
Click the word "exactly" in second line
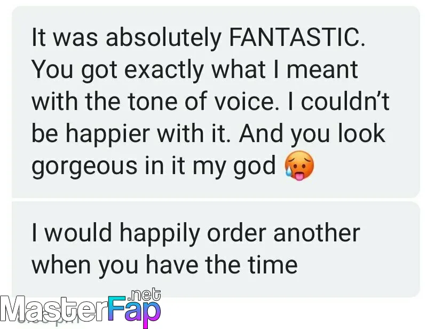[163, 70]
